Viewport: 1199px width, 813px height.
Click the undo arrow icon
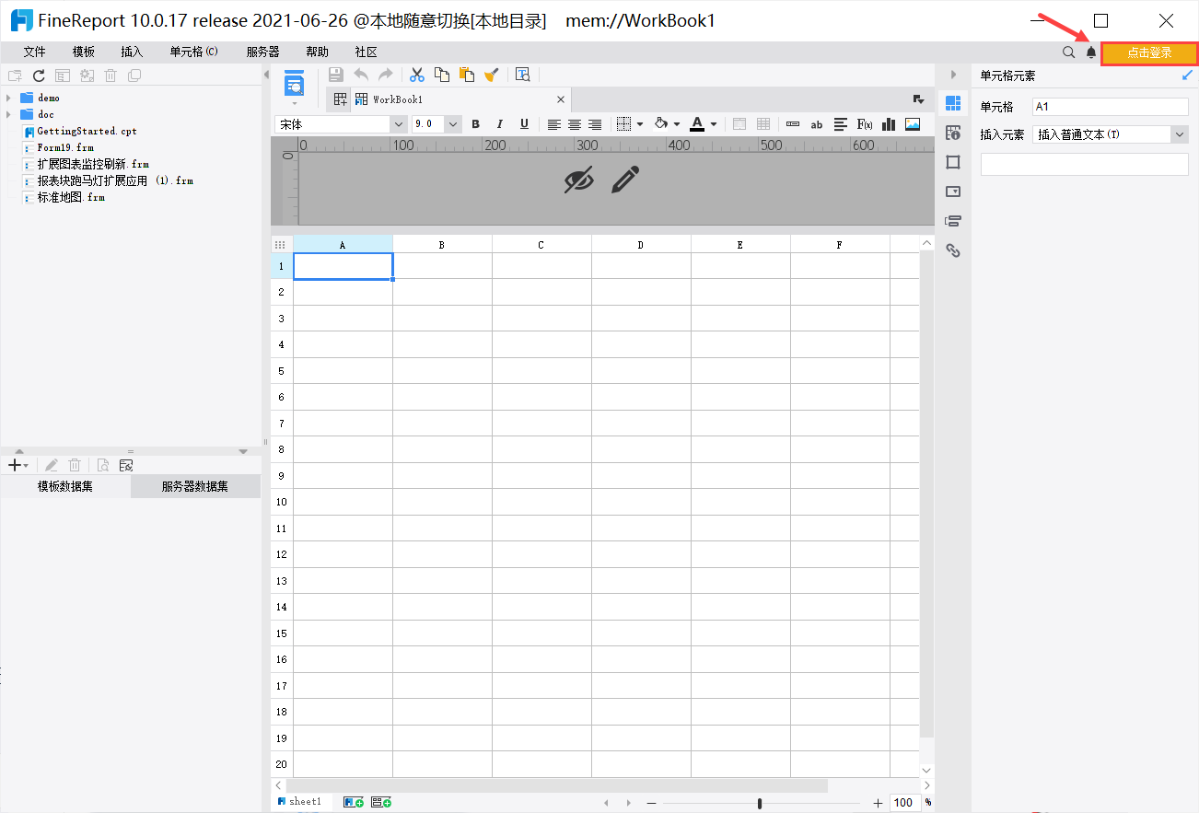click(361, 75)
